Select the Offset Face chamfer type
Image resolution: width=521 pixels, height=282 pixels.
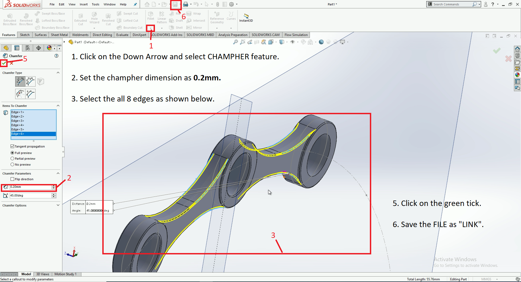(20, 94)
